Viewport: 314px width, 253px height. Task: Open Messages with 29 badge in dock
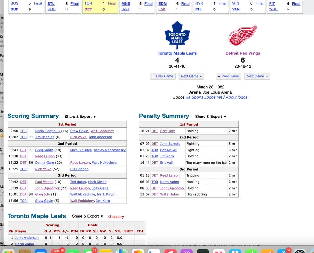(x=89, y=251)
